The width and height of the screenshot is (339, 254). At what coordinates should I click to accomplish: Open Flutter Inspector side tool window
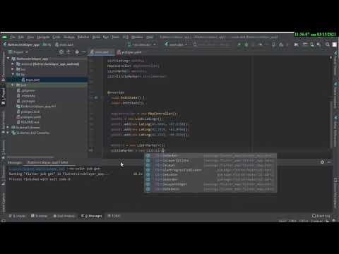coord(335,95)
